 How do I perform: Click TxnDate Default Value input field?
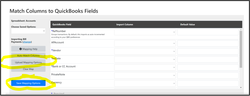(x=208, y=59)
